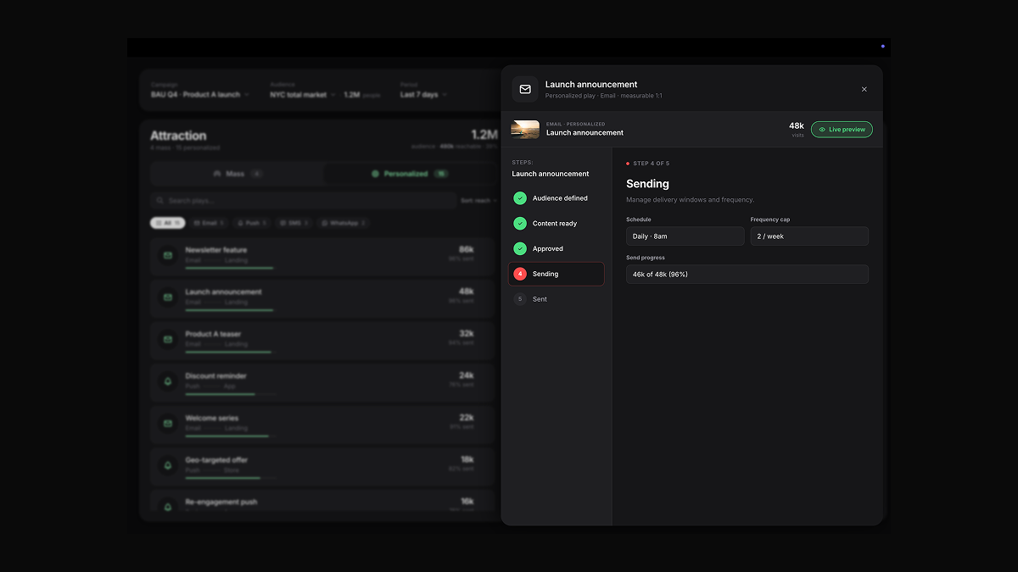Click the bell icon beside Geo-targeted offer
This screenshot has height=572, width=1018.
[168, 465]
